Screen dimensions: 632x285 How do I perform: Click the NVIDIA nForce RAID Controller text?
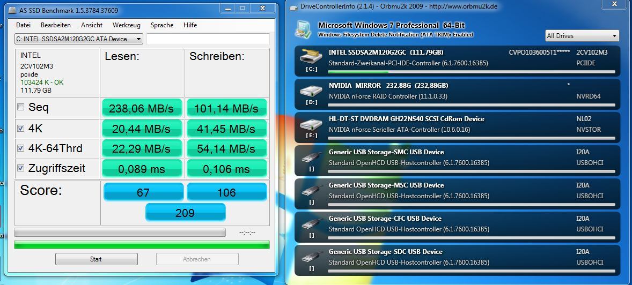388,96
